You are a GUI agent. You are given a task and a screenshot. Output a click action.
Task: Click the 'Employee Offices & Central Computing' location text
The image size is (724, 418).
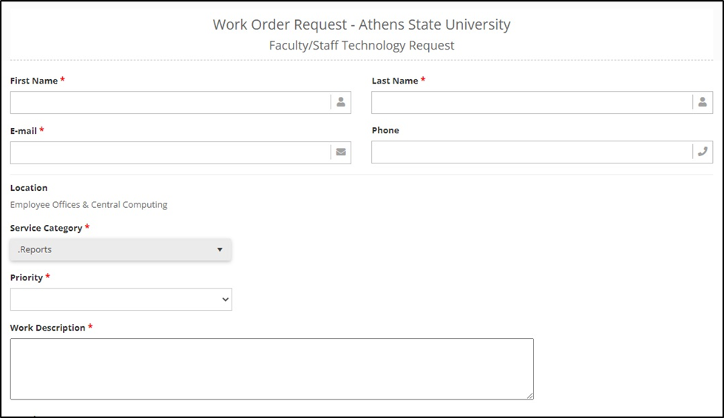[x=89, y=205]
